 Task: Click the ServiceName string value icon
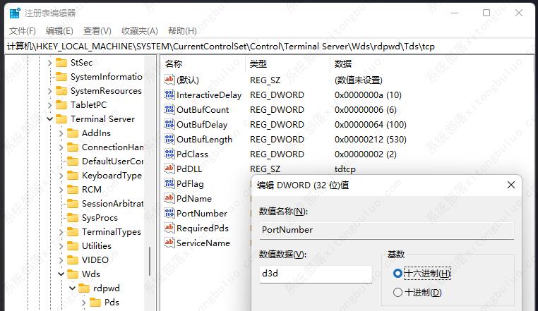169,243
